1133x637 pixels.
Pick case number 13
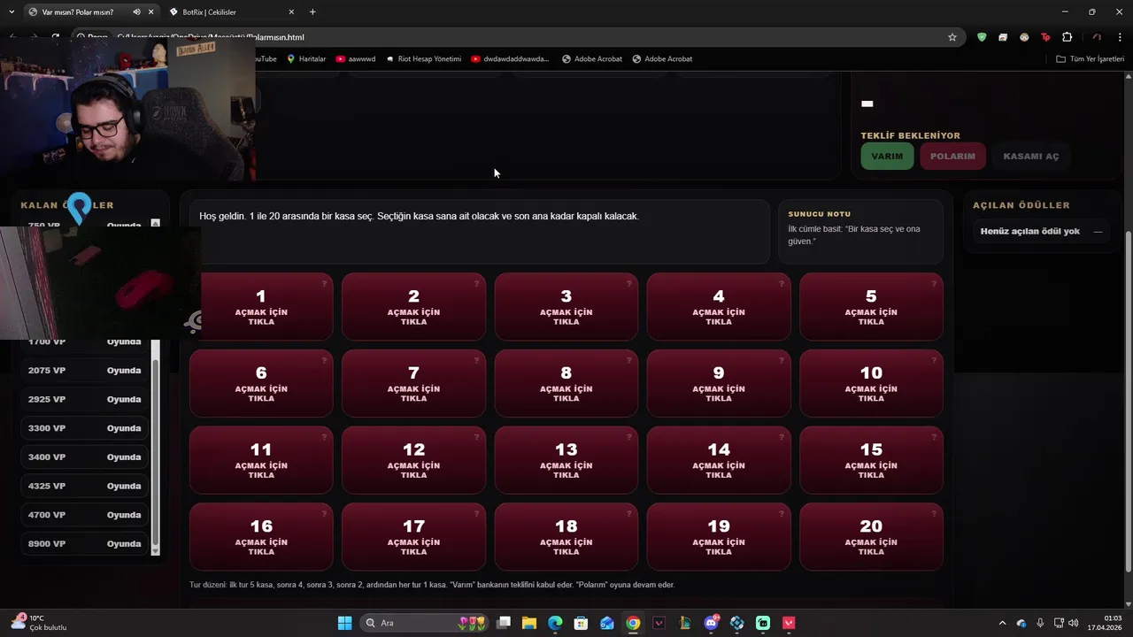pos(566,460)
